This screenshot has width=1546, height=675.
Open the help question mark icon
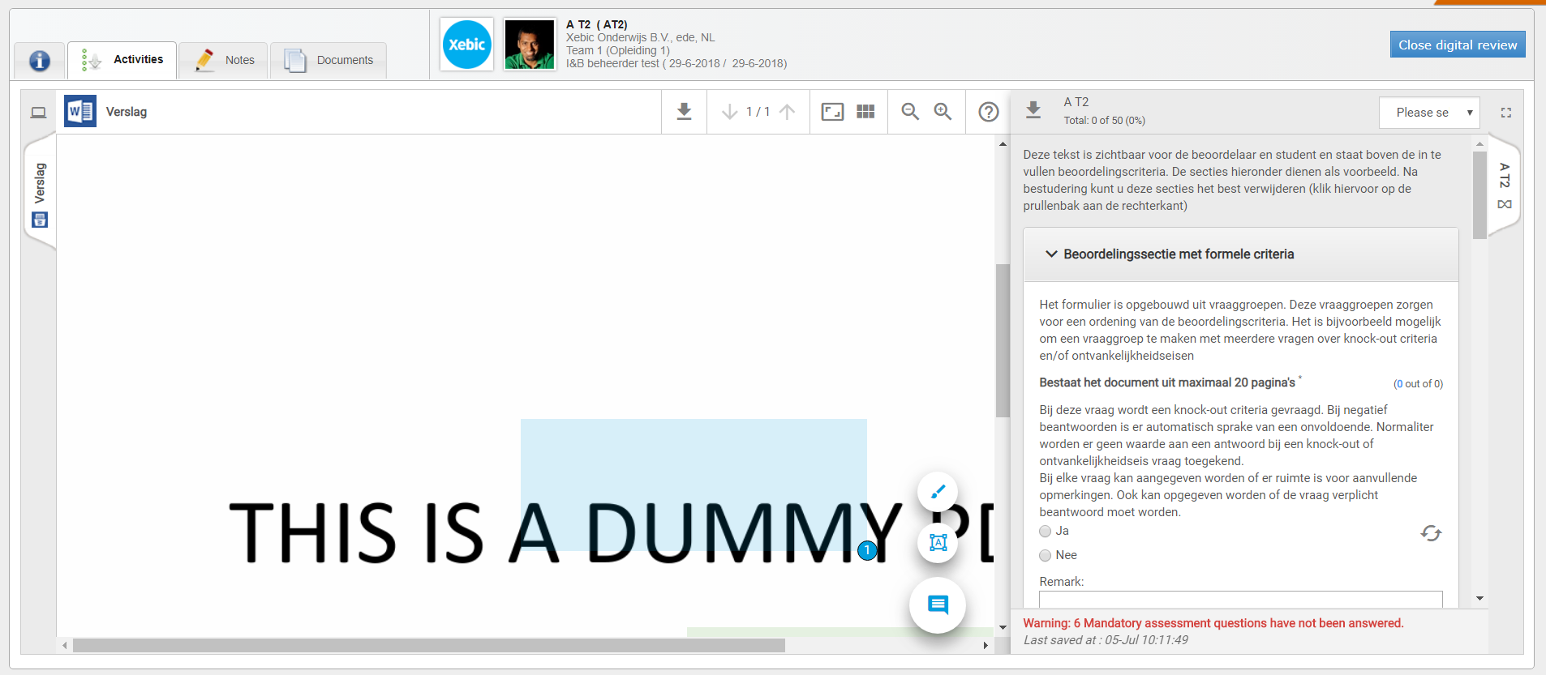(988, 112)
